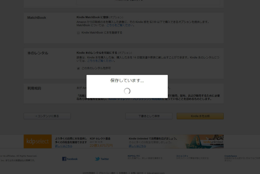
Task: Check the Kindle MatchBook enrollment checkbox
Action: point(78,33)
